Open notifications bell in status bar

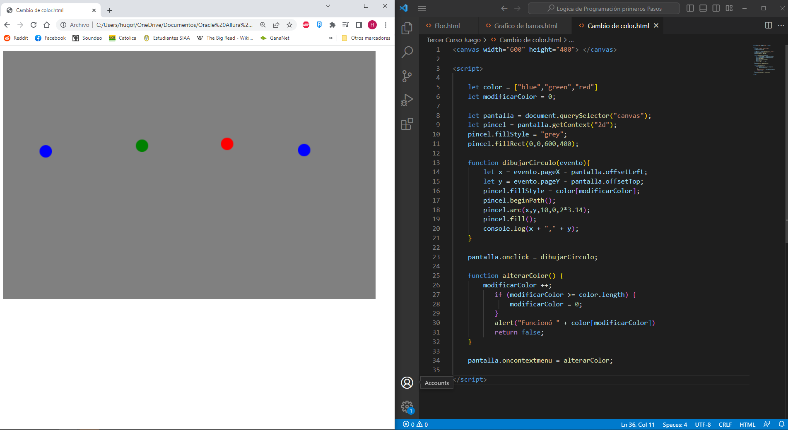[x=781, y=424]
